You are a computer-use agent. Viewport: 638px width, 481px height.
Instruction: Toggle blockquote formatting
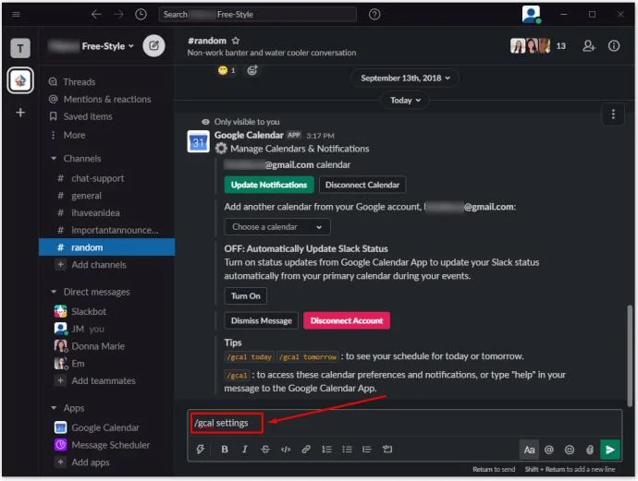tap(366, 450)
